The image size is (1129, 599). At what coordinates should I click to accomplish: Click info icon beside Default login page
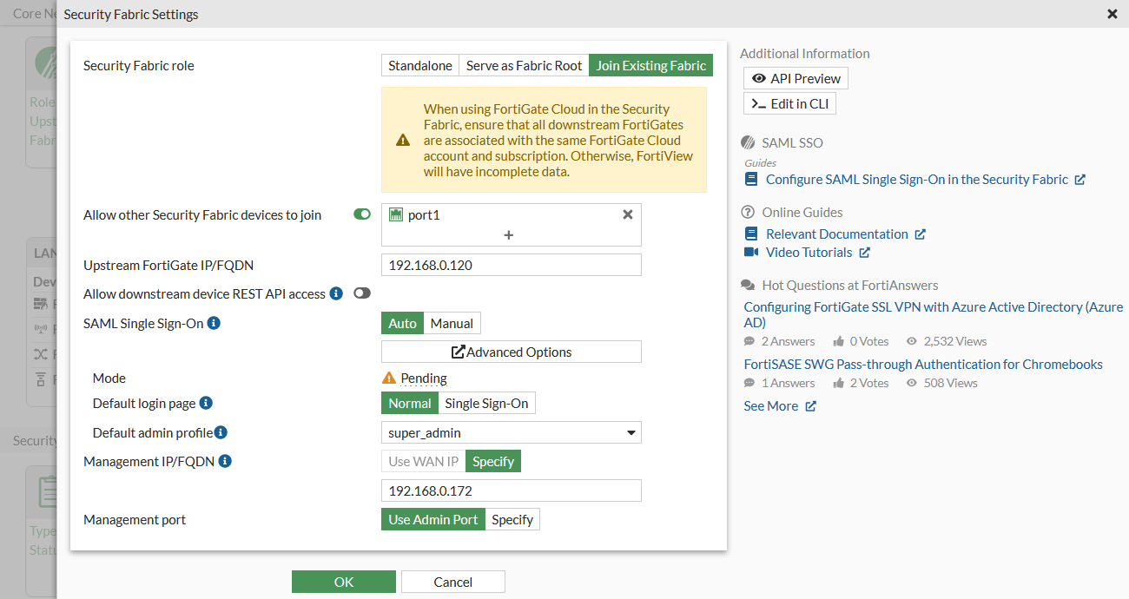tap(206, 404)
